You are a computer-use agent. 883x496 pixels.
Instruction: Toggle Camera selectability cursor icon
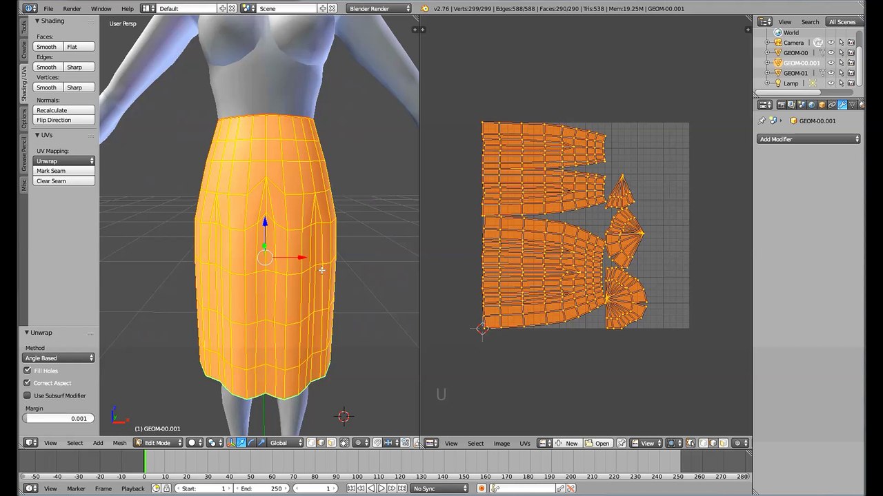(842, 43)
